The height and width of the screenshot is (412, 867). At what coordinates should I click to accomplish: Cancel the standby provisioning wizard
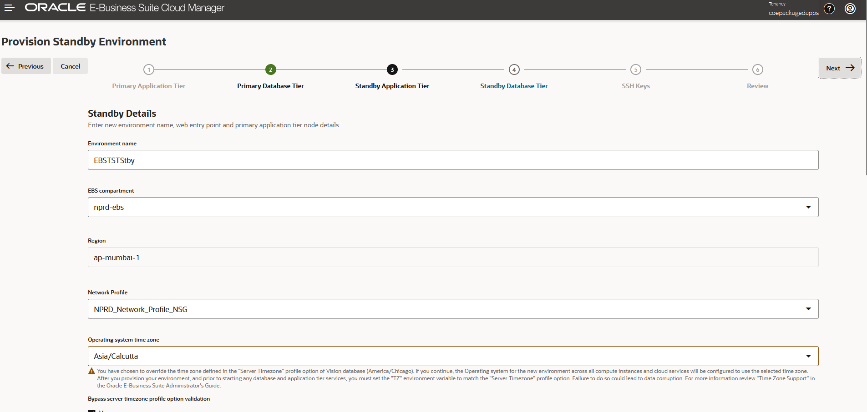pos(70,66)
